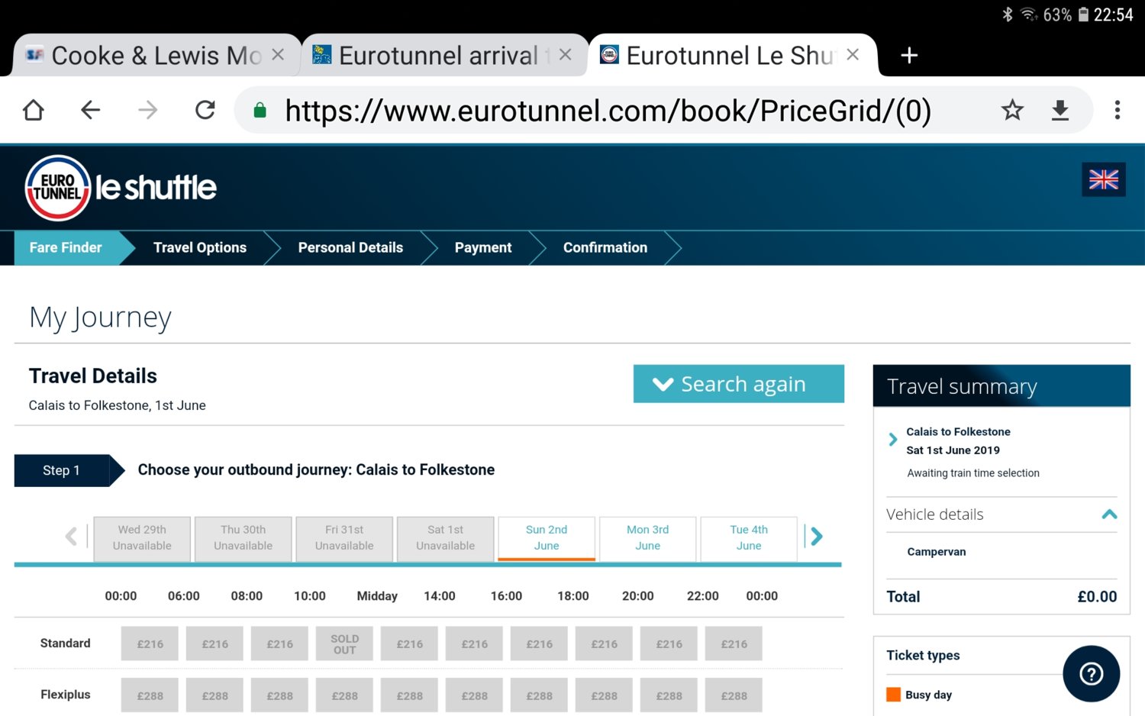Go to browser home page
This screenshot has height=716, width=1145.
tap(34, 111)
